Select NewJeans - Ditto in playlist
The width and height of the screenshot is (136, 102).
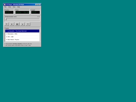[22, 34]
